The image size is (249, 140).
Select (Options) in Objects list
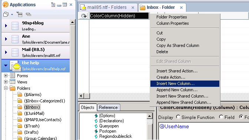107,116
